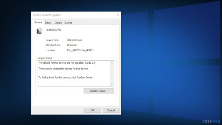Screen dimensions: 222x125
Task: Dismiss dialog with Cancel button
Action: point(111,111)
